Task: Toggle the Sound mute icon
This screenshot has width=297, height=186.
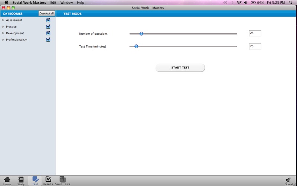Action: point(289,181)
